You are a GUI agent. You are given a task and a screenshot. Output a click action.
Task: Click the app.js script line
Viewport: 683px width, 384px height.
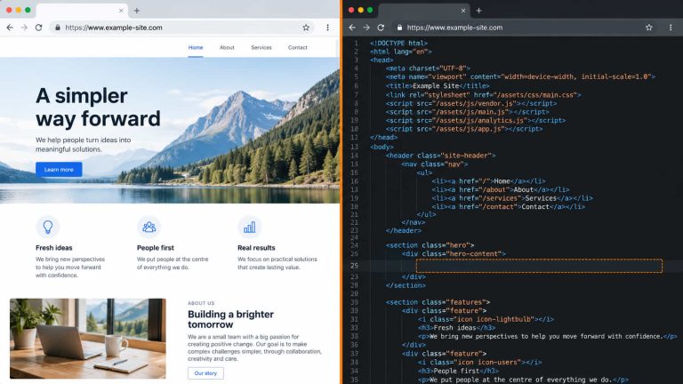[464, 129]
